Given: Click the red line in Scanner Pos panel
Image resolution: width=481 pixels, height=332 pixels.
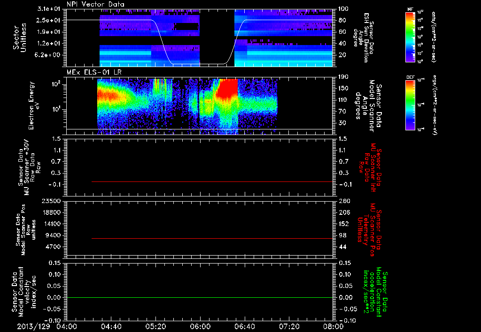Looking at the screenshot, I should [212, 238].
